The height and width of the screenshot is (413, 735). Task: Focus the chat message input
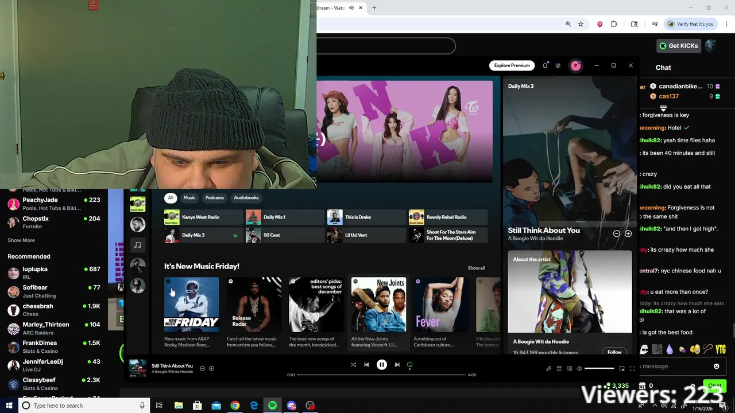tap(675, 366)
